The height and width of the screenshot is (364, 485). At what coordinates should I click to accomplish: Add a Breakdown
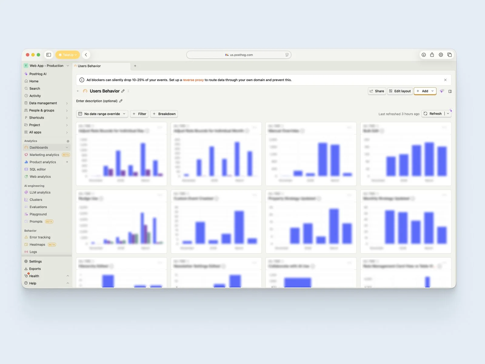(x=164, y=114)
